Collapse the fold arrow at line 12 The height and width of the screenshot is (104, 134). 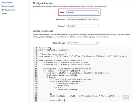pos(38,71)
